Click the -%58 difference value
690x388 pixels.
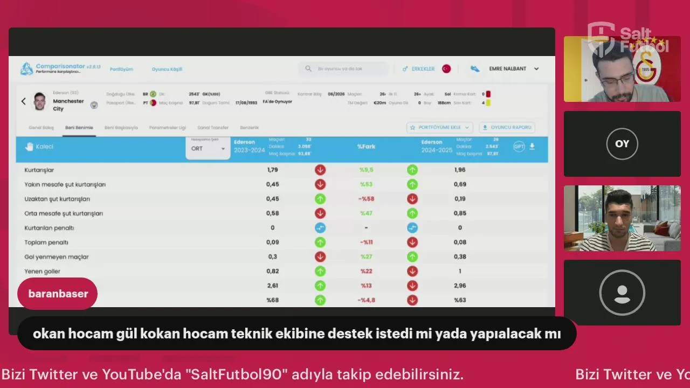tap(367, 199)
